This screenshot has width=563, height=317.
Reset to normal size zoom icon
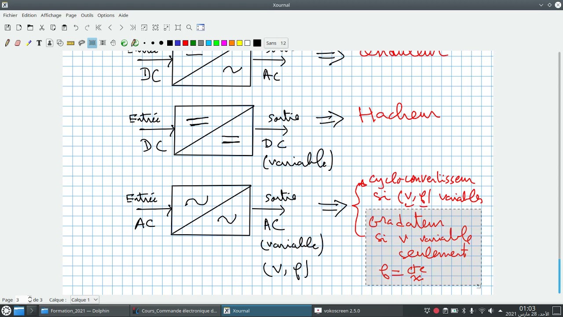pyautogui.click(x=178, y=27)
